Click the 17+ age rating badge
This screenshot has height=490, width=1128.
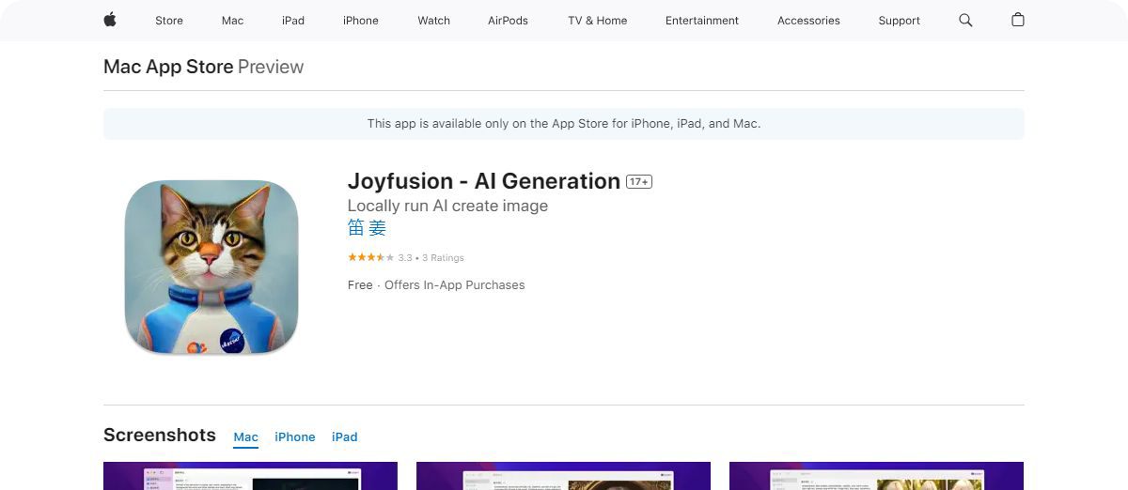pyautogui.click(x=639, y=182)
